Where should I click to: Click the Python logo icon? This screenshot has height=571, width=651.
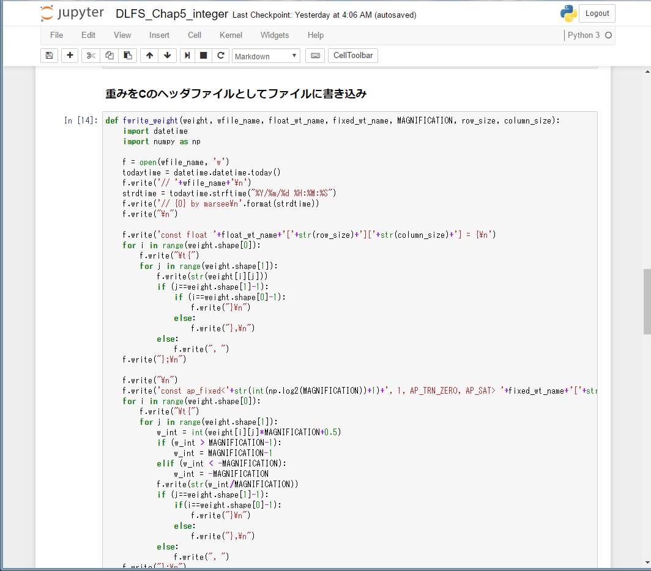tap(568, 13)
